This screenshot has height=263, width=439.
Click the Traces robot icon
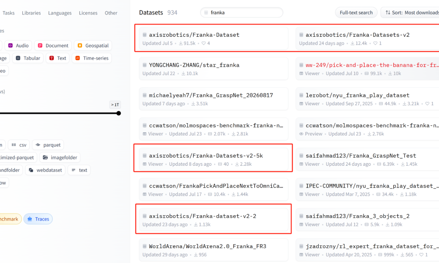pyautogui.click(x=30, y=219)
